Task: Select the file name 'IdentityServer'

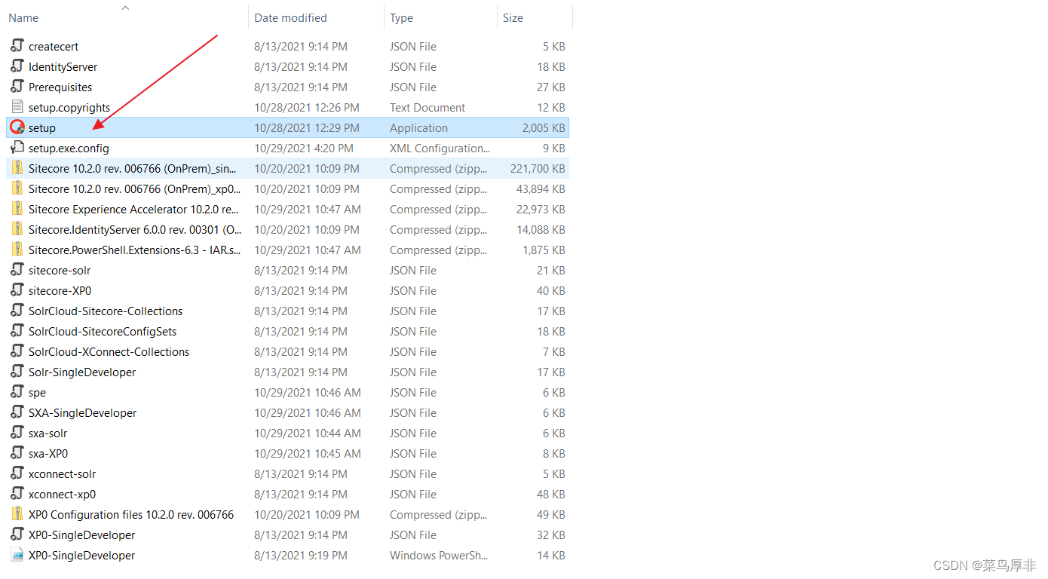Action: pos(63,67)
